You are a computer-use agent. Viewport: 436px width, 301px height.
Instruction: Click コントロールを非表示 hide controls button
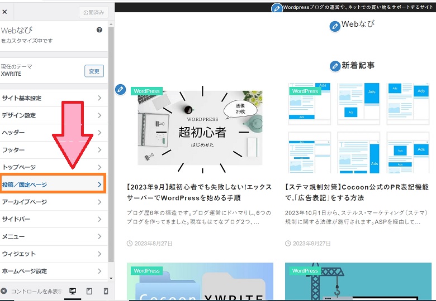[x=31, y=291]
